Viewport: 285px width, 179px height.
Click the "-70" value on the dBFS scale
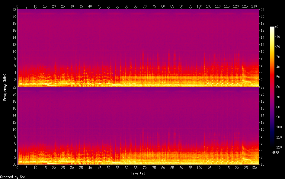coord(277,97)
